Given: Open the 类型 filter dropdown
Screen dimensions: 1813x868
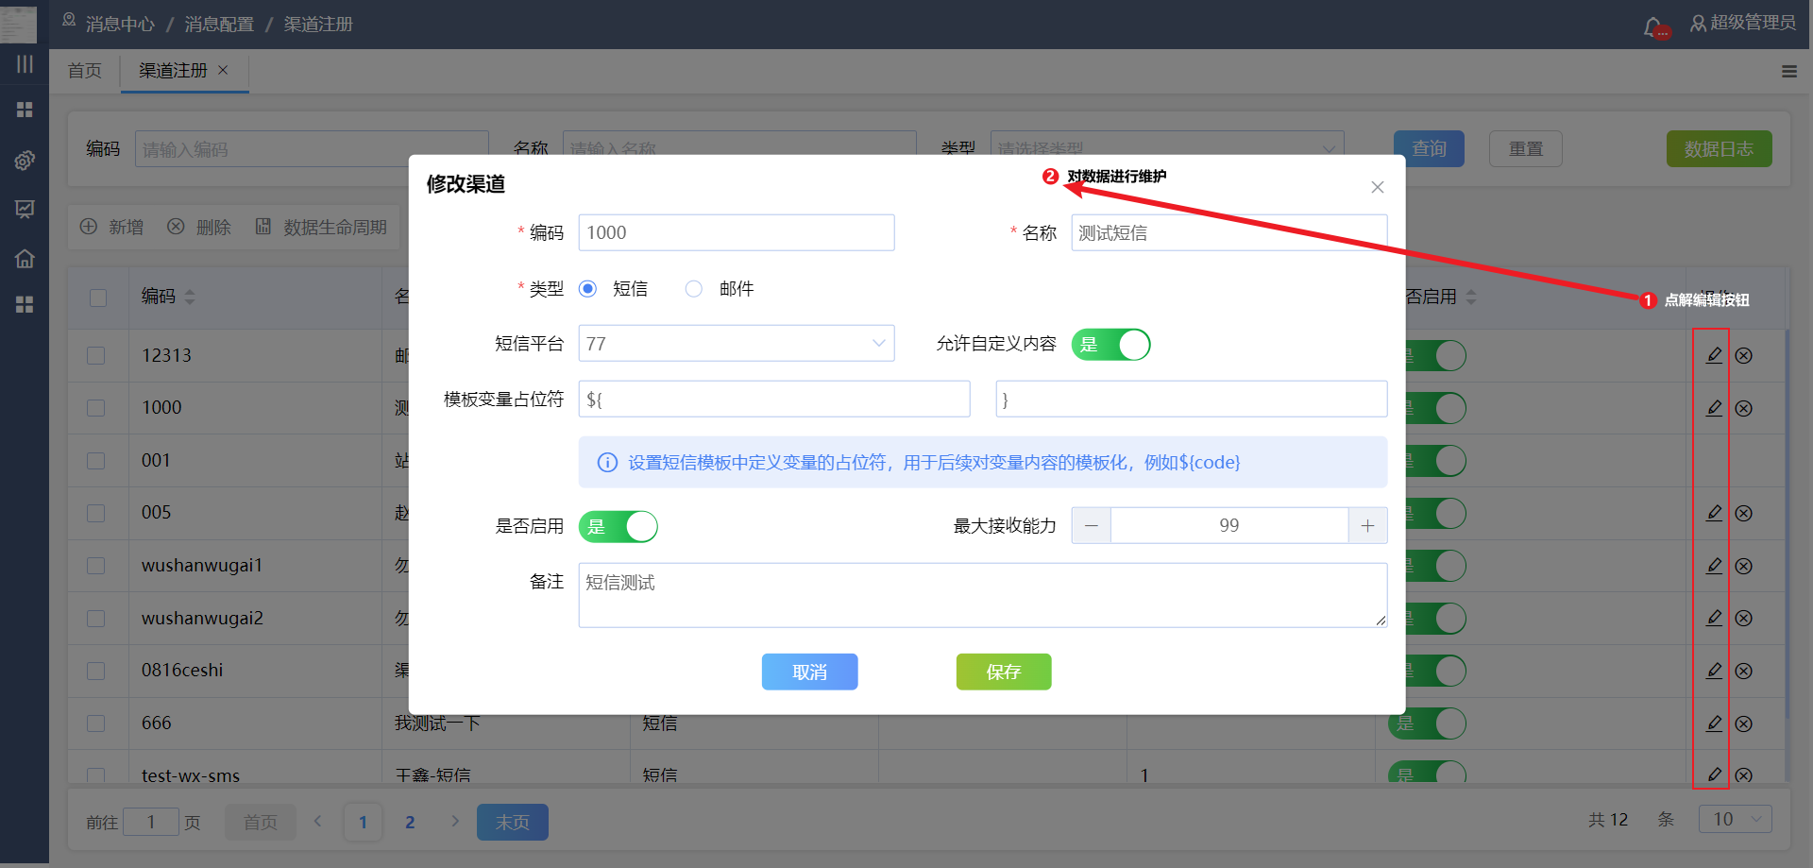Looking at the screenshot, I should click(1167, 148).
